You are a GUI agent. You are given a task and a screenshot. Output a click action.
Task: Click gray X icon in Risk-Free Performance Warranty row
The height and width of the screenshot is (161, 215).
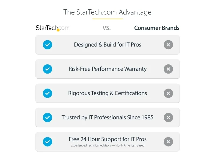point(169,69)
